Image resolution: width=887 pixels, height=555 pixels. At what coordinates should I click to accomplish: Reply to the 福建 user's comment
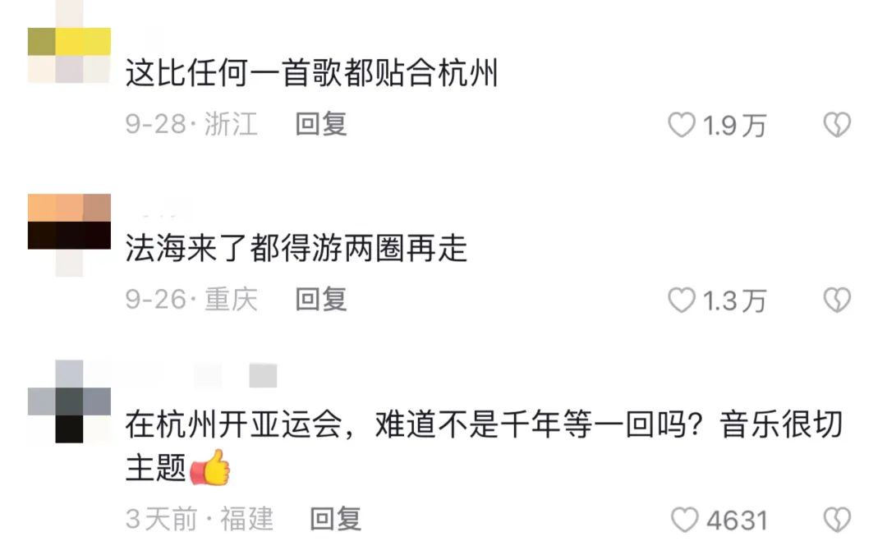click(x=335, y=520)
